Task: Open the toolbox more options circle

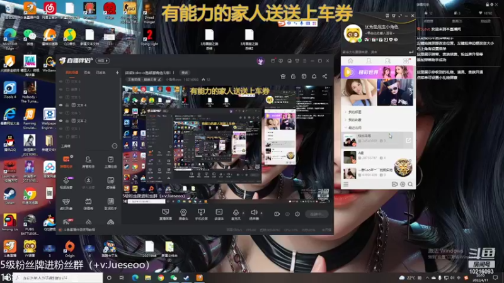Action: (115, 146)
